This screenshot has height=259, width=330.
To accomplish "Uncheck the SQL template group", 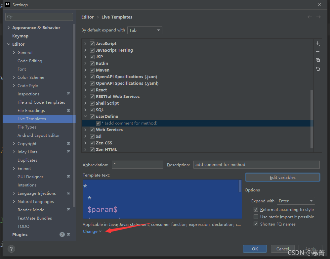I will [92, 110].
